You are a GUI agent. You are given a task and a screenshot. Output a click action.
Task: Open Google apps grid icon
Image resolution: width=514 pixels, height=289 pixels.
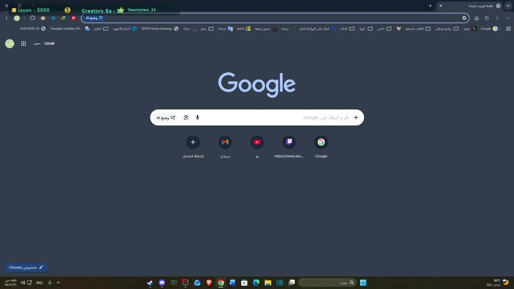coord(24,44)
